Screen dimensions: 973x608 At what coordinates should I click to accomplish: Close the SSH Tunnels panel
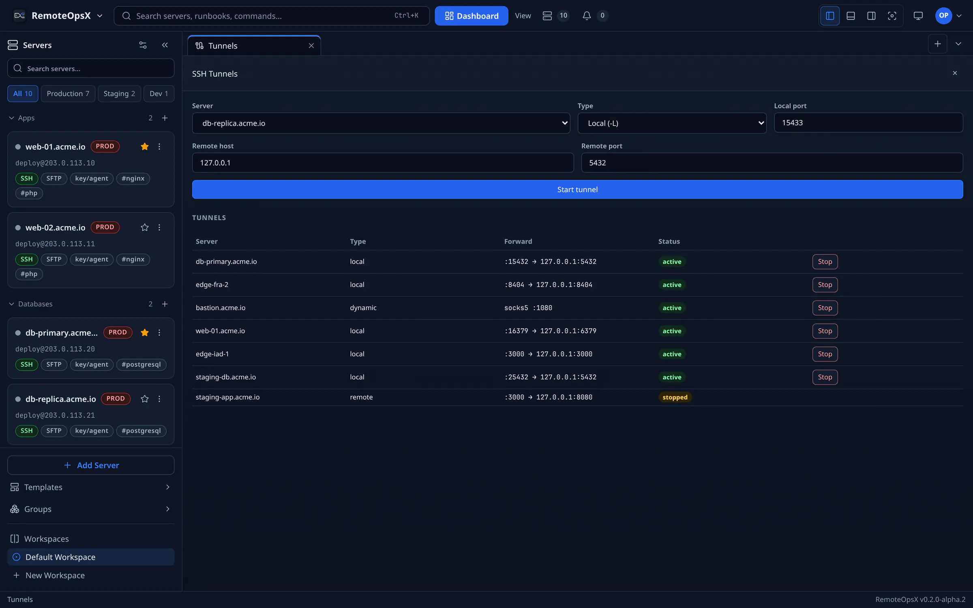(955, 73)
